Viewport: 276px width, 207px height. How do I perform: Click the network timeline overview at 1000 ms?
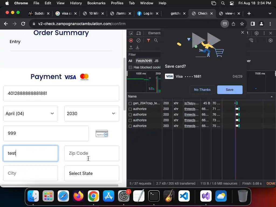(141, 74)
